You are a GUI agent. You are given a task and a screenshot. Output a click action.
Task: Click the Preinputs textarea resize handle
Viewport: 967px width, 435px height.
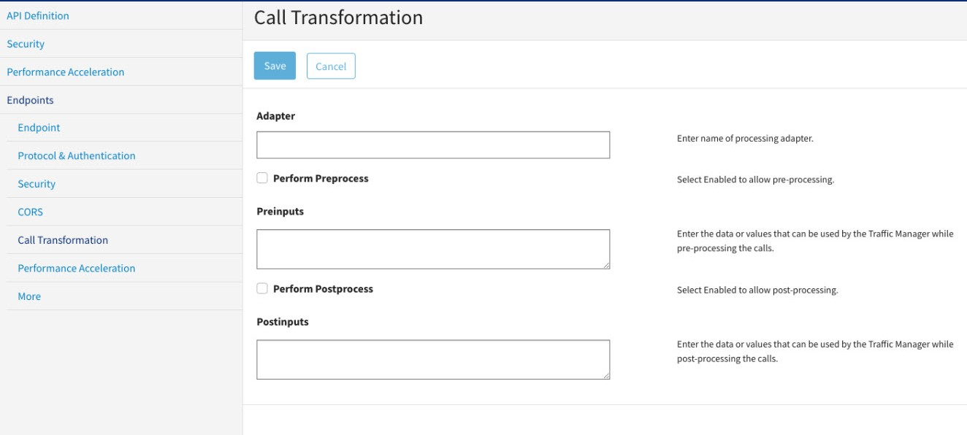[605, 265]
